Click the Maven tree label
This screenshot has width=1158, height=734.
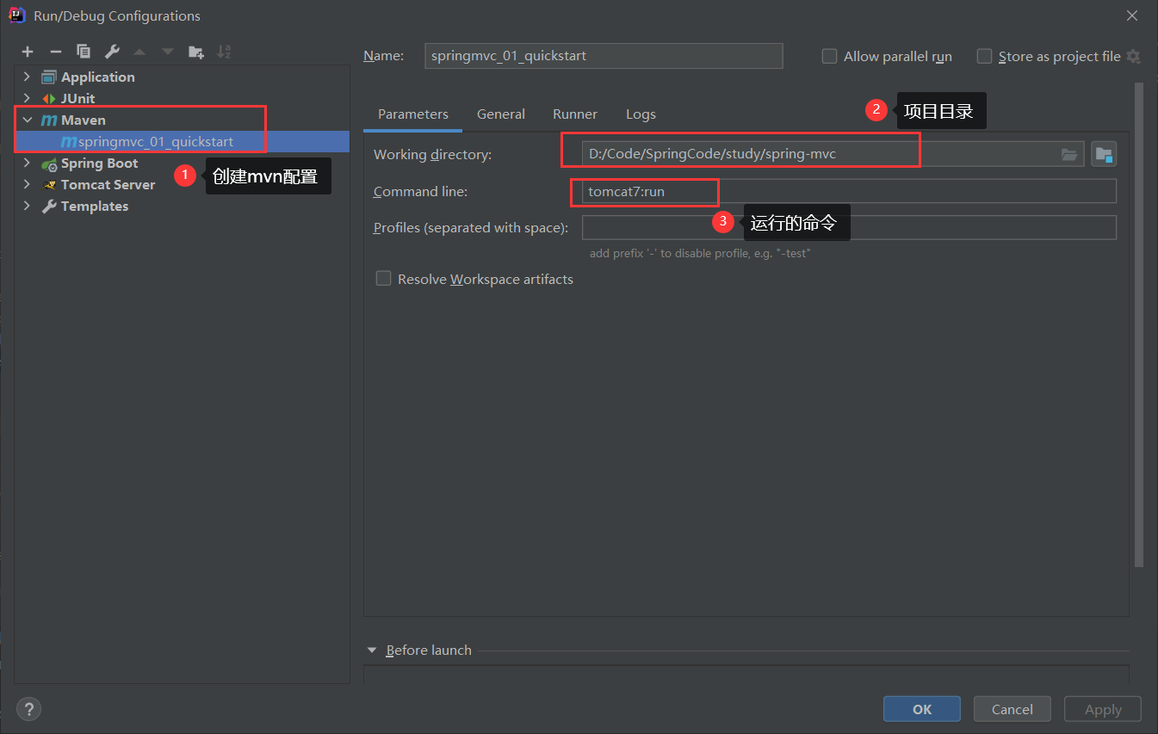click(x=84, y=120)
